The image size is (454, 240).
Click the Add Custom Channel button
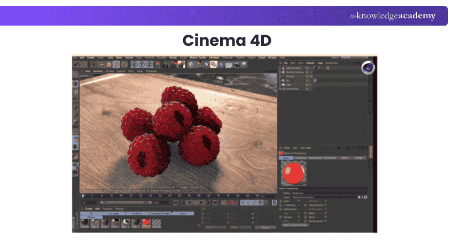point(295,225)
